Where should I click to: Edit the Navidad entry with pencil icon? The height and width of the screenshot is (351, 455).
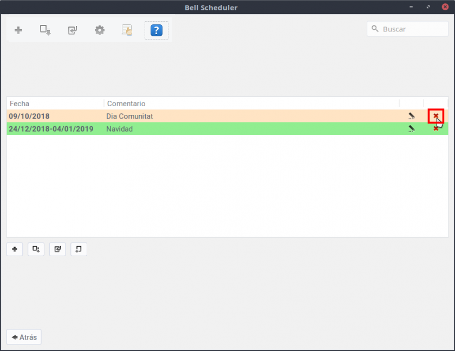click(412, 129)
